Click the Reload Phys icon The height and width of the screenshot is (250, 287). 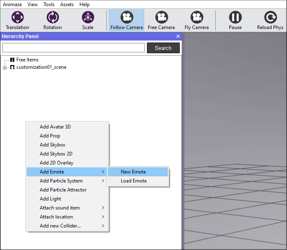[270, 18]
